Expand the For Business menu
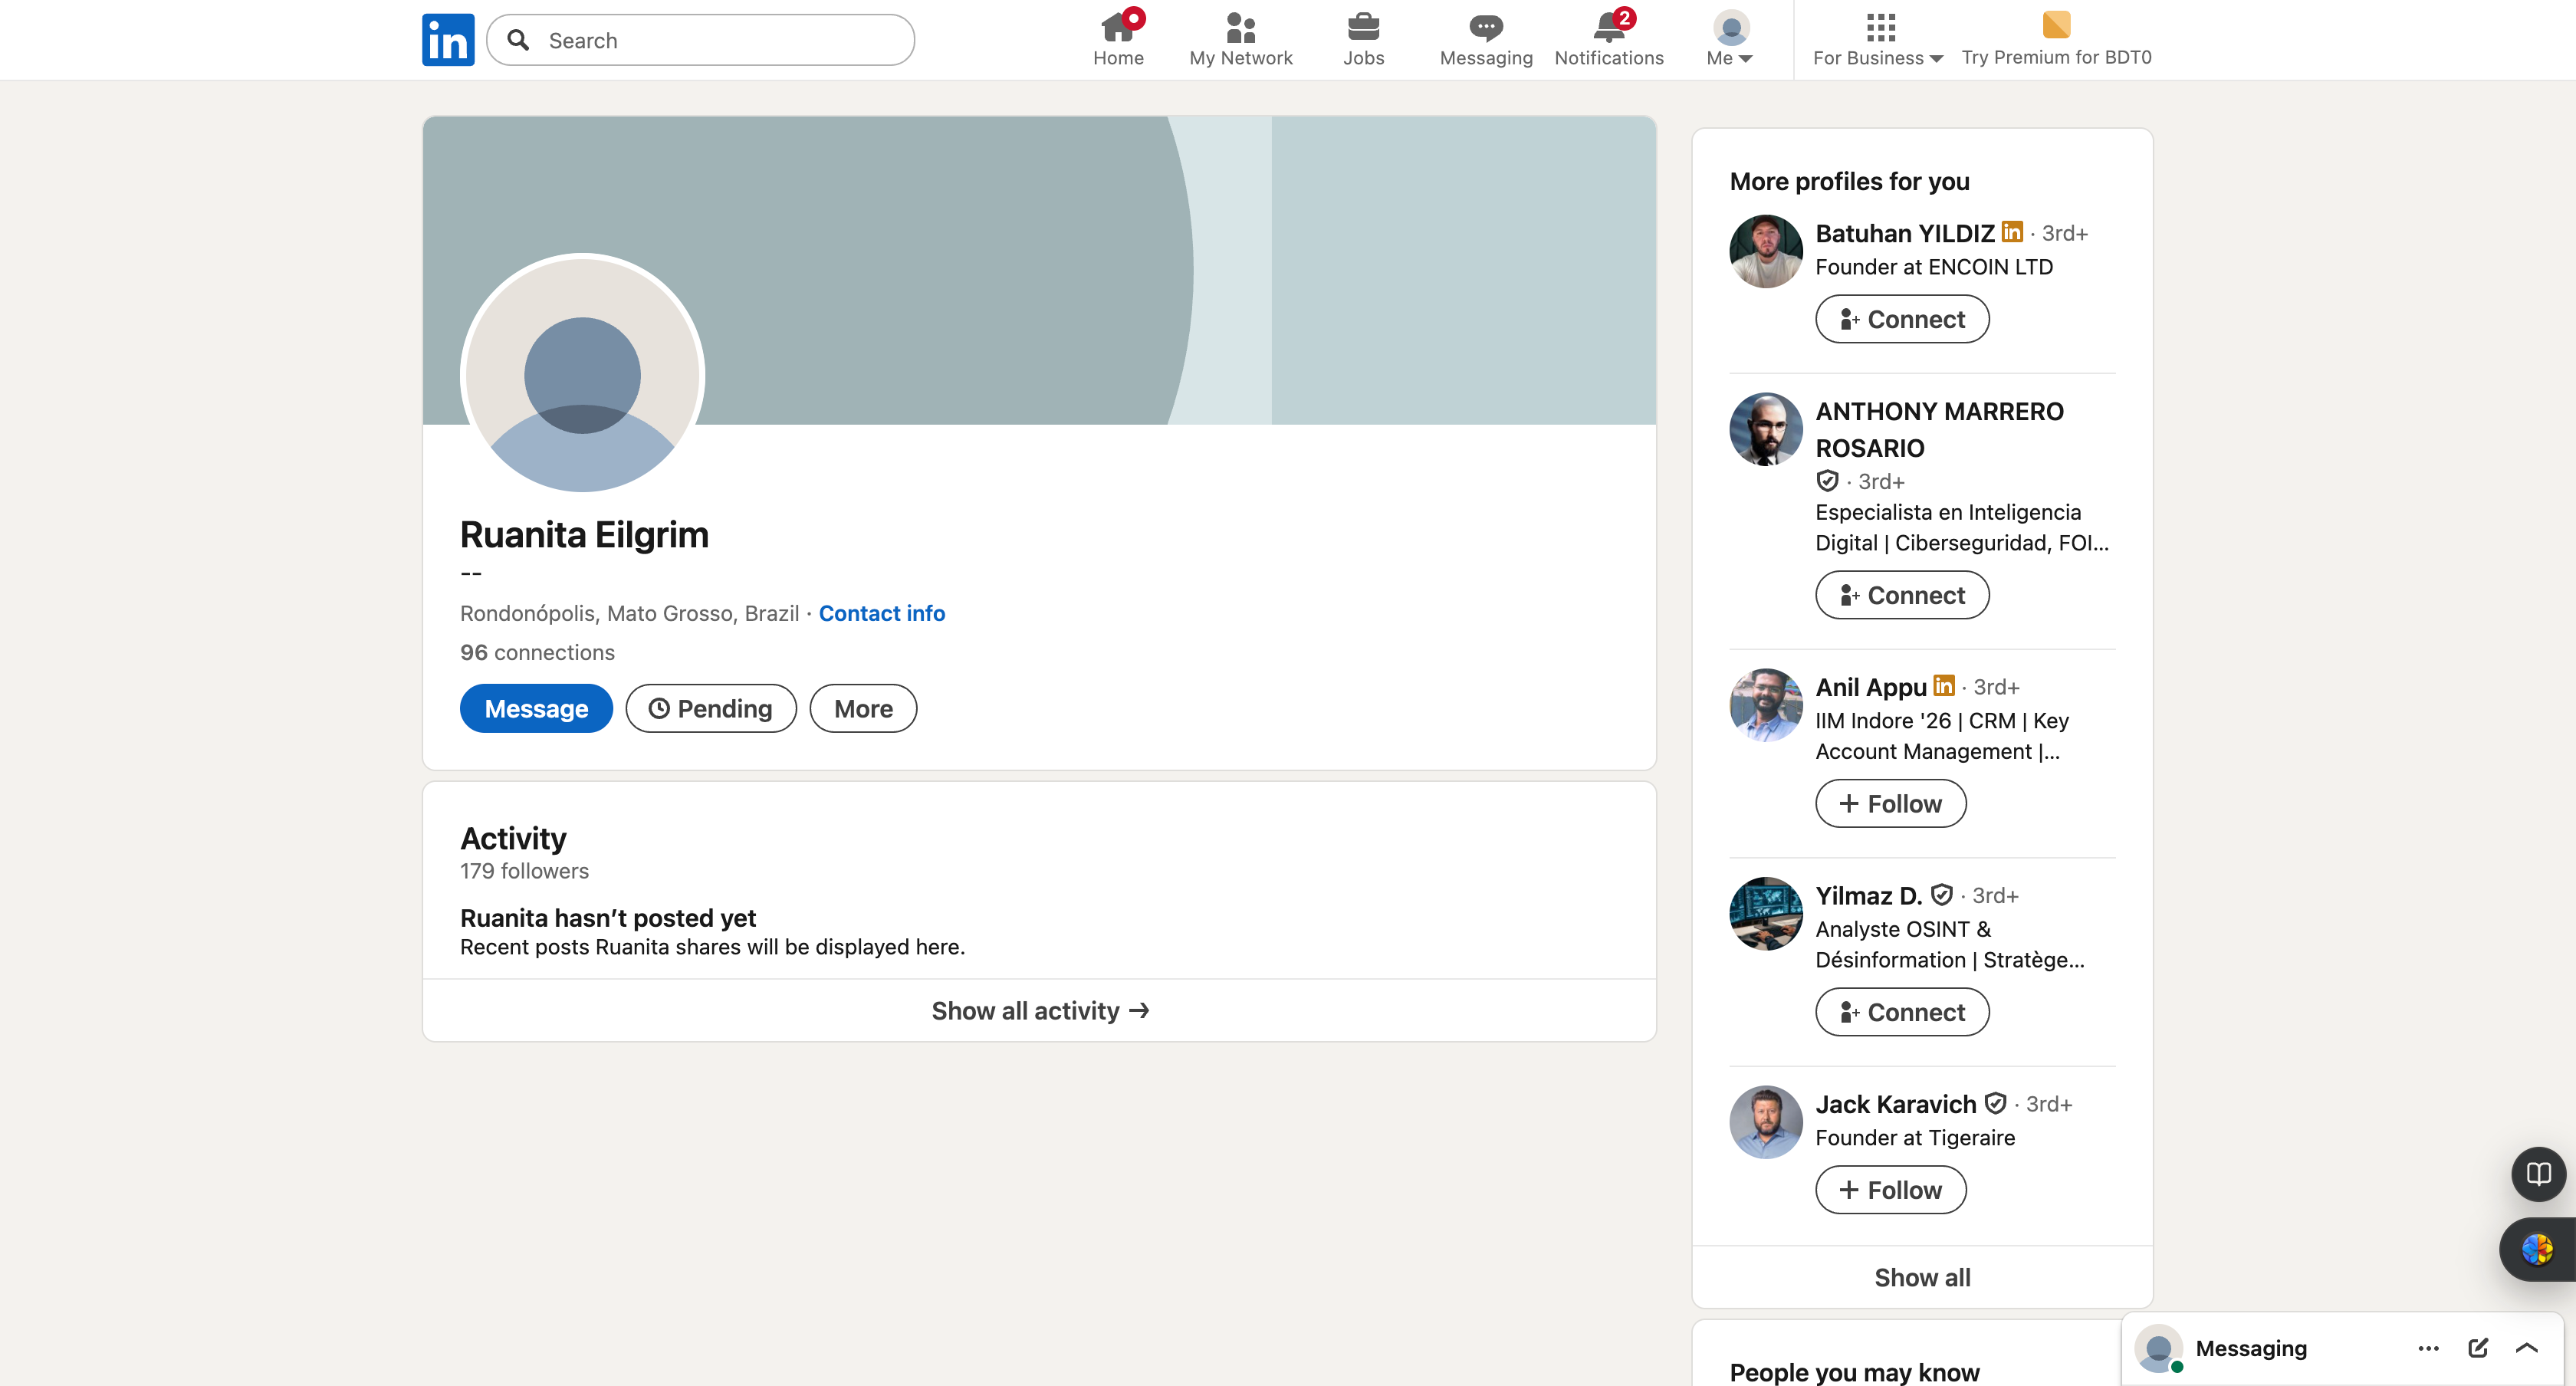 (1878, 40)
